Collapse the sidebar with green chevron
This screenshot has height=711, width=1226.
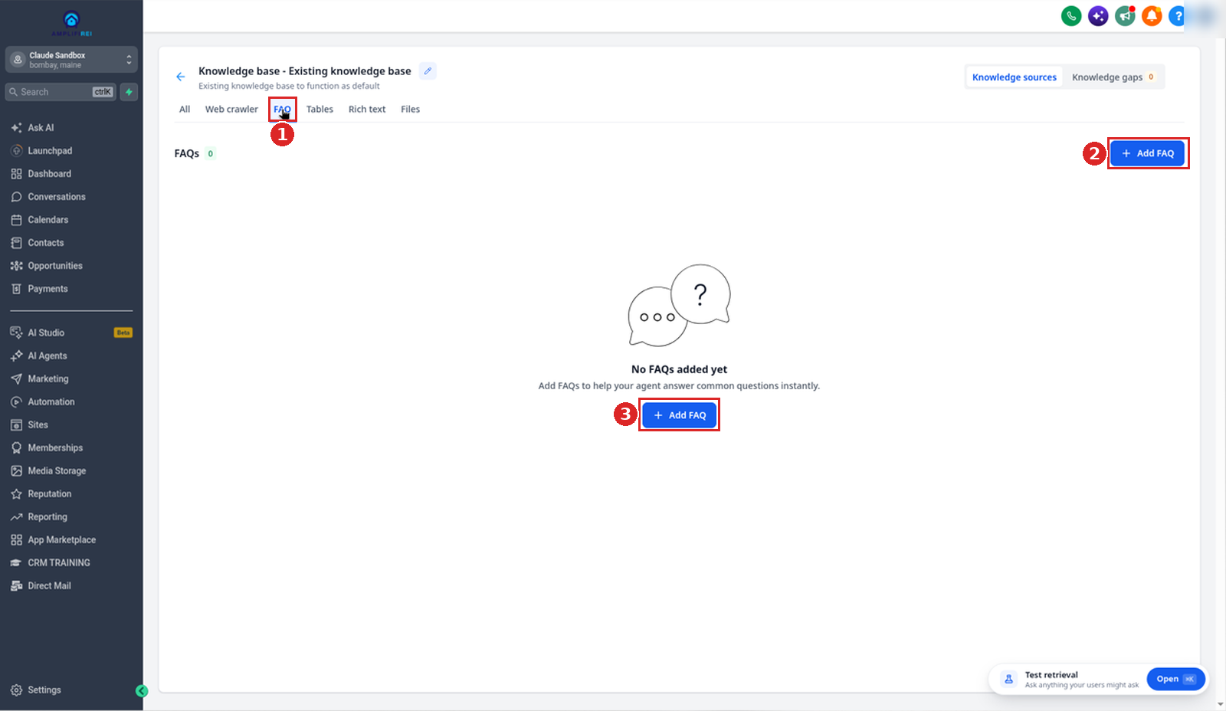pyautogui.click(x=142, y=691)
